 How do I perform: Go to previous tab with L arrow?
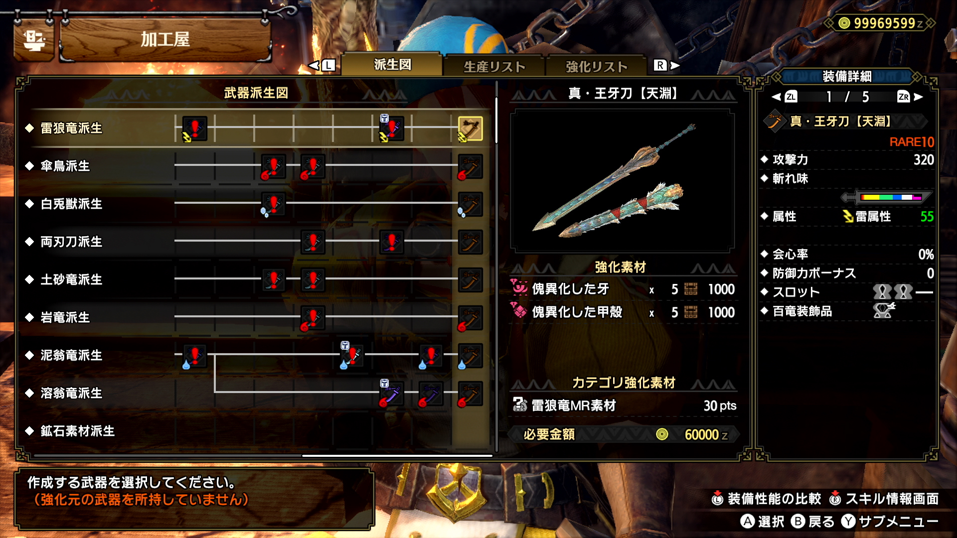click(321, 65)
